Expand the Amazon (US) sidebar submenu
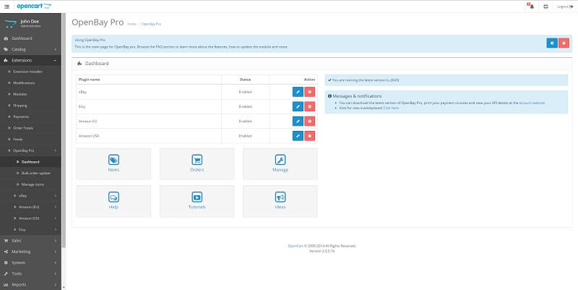578x290 pixels. pos(30,218)
